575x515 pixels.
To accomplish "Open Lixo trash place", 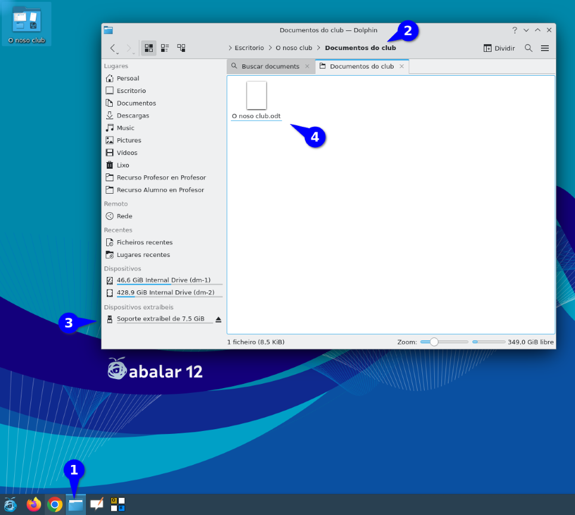I will (x=163, y=165).
